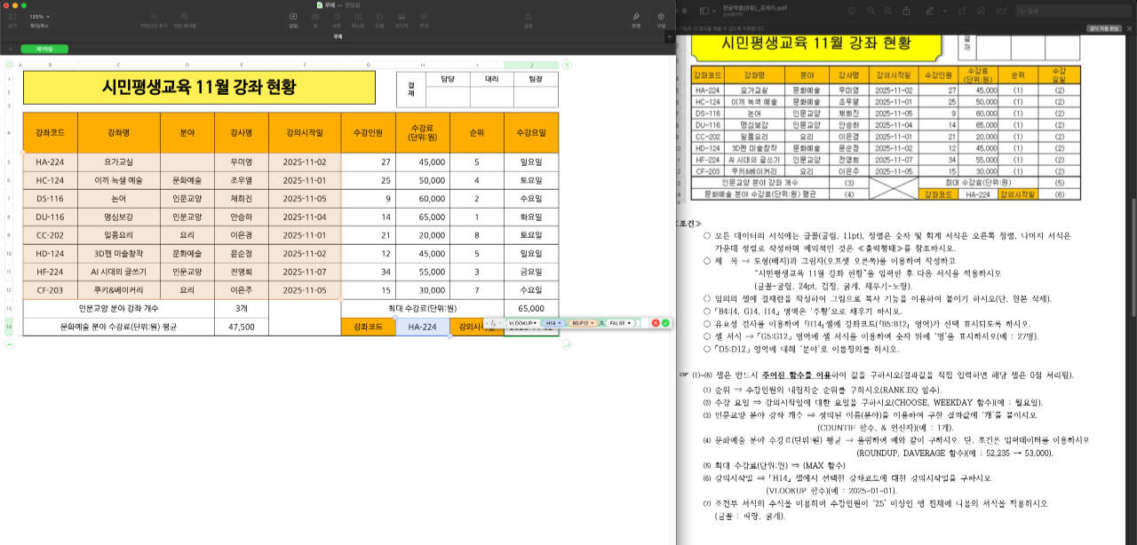Click the yellow title banner shape
The image size is (1137, 545).
200,88
